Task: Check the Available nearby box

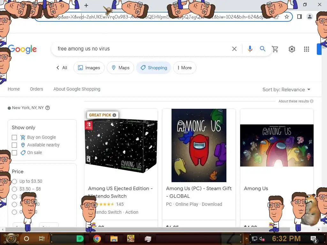Action: pyautogui.click(x=14, y=145)
